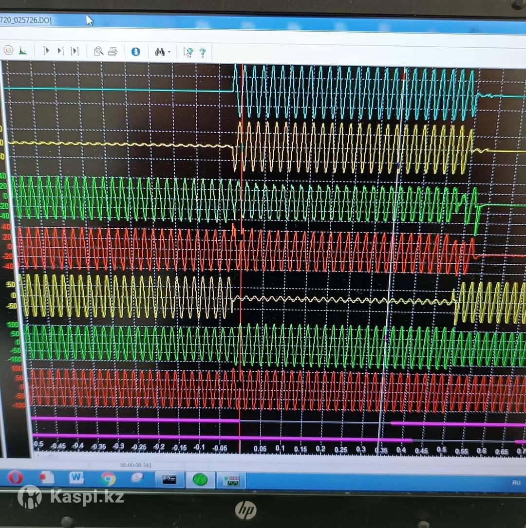Viewport: 526px width, 528px height.
Task: Click time axis label -0.15
Action: point(179,448)
